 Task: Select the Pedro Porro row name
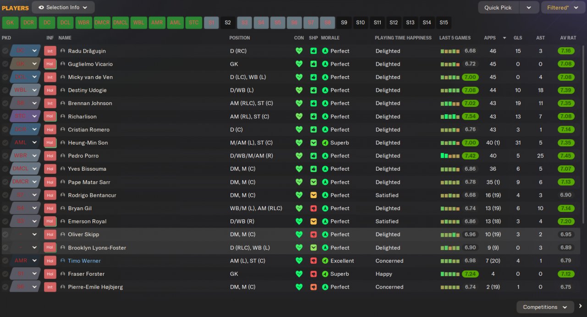83,156
